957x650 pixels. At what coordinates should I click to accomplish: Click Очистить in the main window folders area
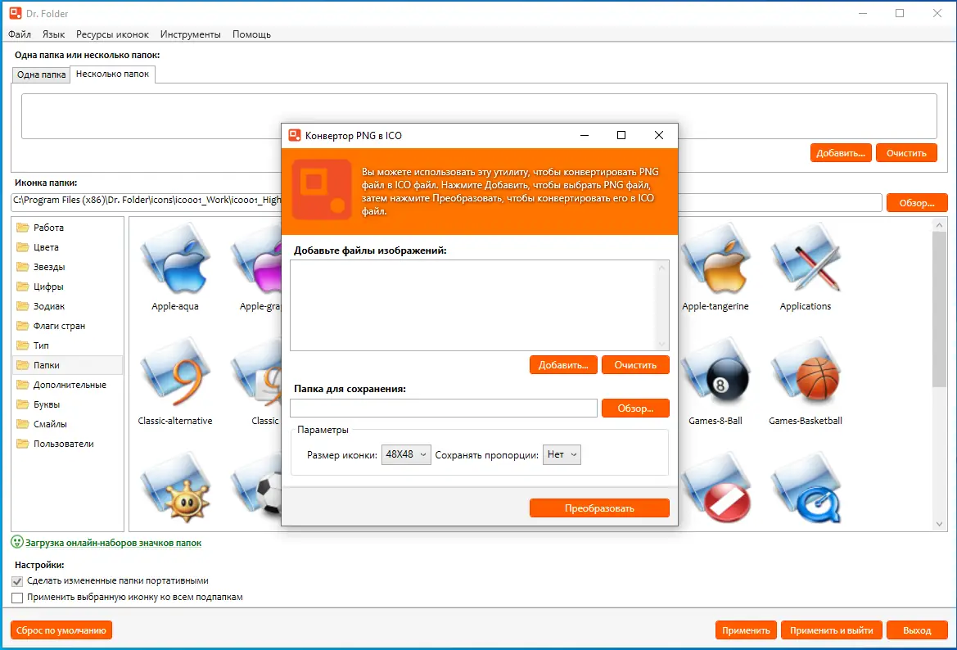click(906, 153)
